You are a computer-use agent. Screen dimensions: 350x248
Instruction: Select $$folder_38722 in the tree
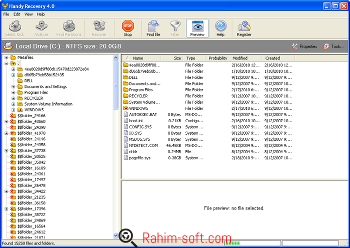[31, 215]
